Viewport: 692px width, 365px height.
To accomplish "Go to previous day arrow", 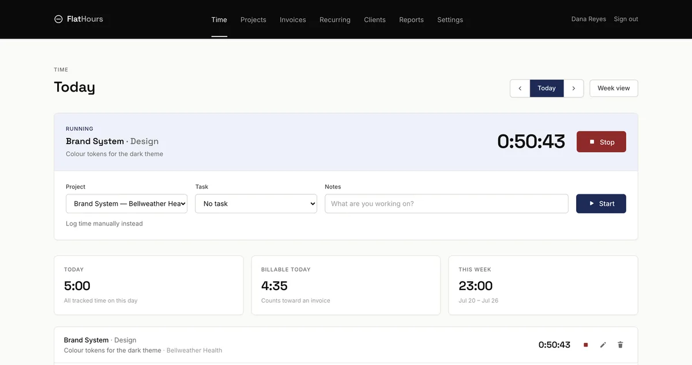I will [520, 88].
